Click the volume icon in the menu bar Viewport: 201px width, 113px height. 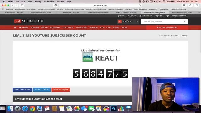[x=155, y=1]
